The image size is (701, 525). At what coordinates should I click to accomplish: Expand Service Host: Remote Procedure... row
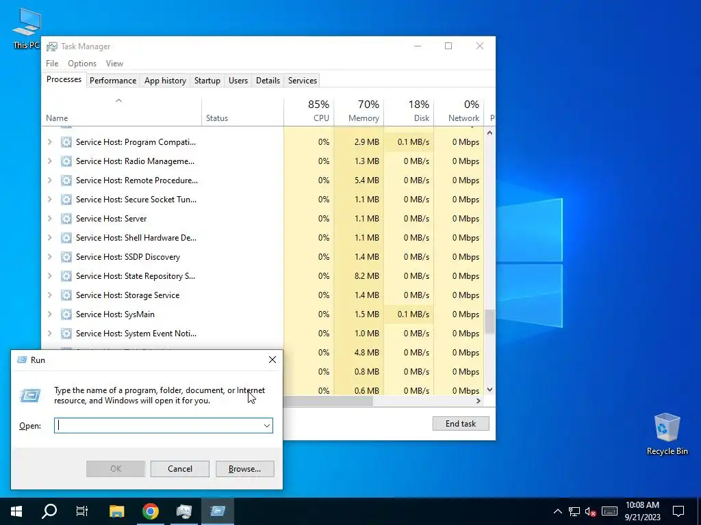point(49,180)
